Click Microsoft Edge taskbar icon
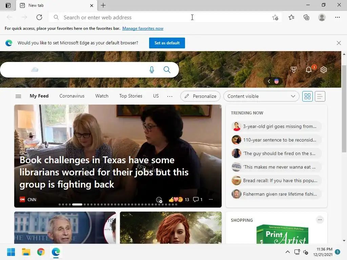Viewport: 347px width, 260px height. [x=56, y=252]
